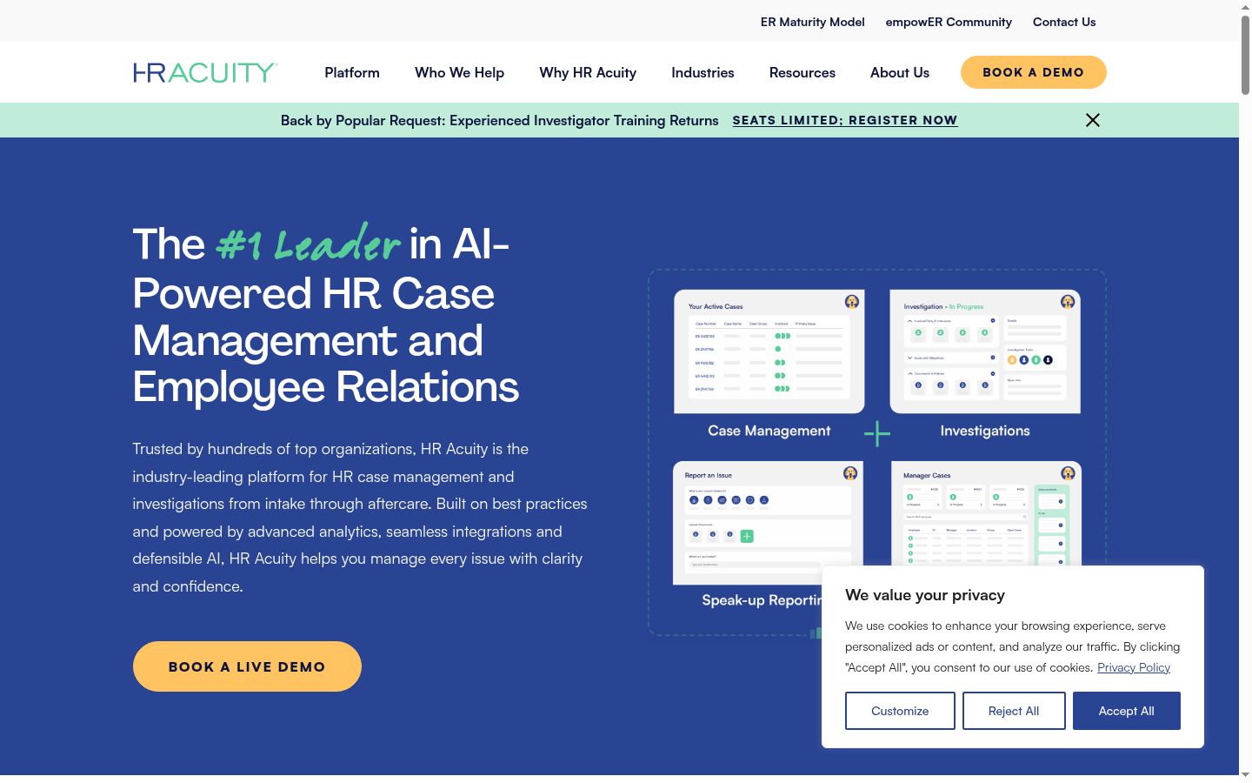1252x783 pixels.
Task: Open the Platform menu
Action: (352, 72)
